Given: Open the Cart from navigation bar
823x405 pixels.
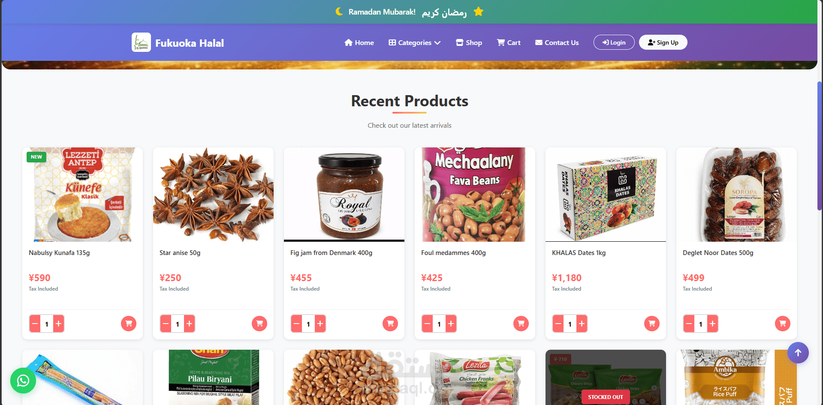Looking at the screenshot, I should coord(509,42).
